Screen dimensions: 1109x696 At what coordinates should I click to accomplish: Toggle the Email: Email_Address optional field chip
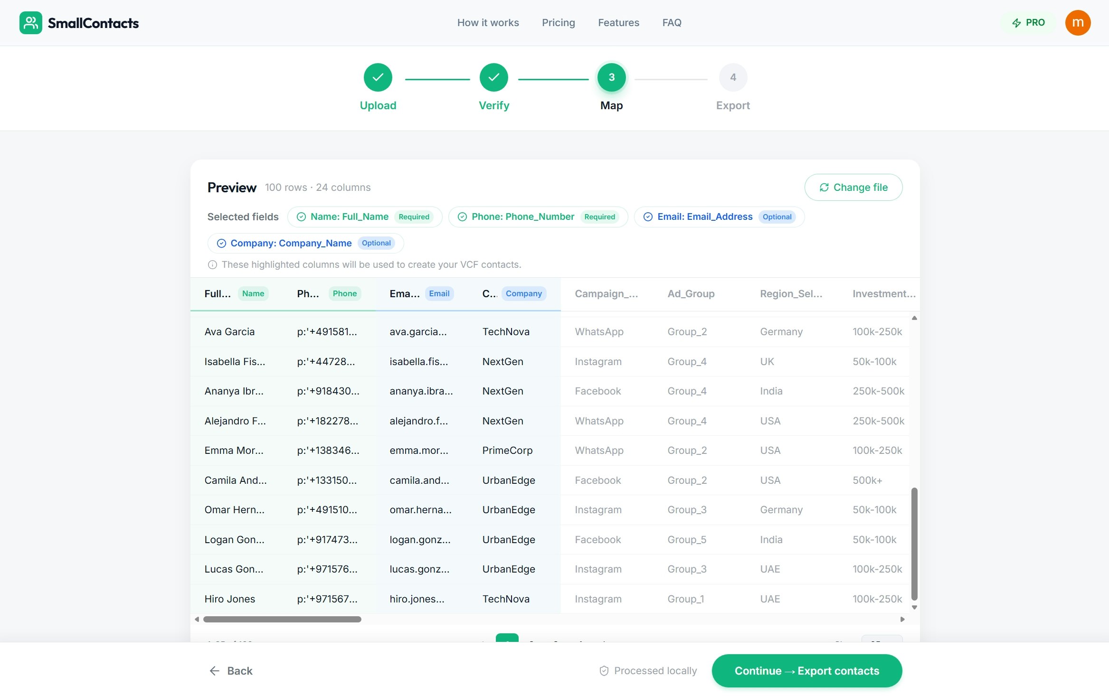click(x=718, y=216)
